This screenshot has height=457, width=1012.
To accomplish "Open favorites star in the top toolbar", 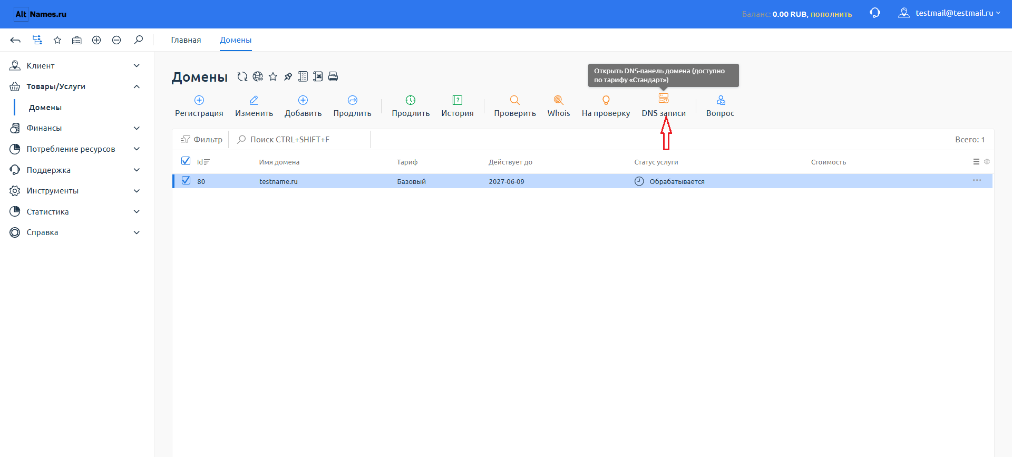I will [57, 40].
